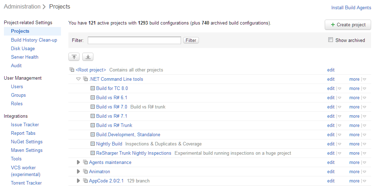Open the Nightly Build configuration link

point(109,144)
